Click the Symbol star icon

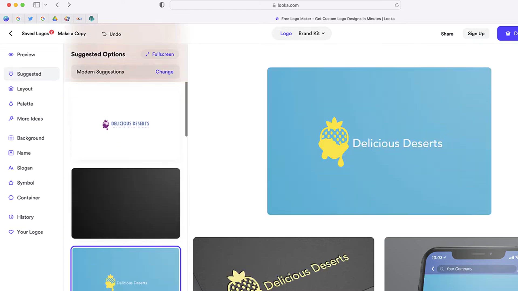pyautogui.click(x=11, y=183)
